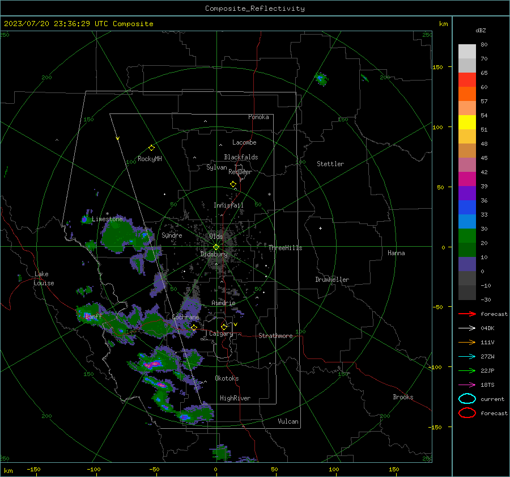The width and height of the screenshot is (510, 477).
Task: Click the Okotoks town label
Action: 227,378
